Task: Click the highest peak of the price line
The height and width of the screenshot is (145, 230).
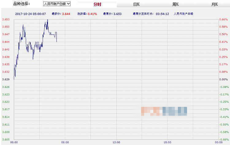Action: point(47,20)
